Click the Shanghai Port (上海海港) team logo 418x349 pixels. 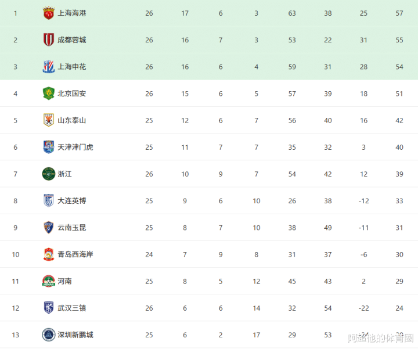coord(49,13)
